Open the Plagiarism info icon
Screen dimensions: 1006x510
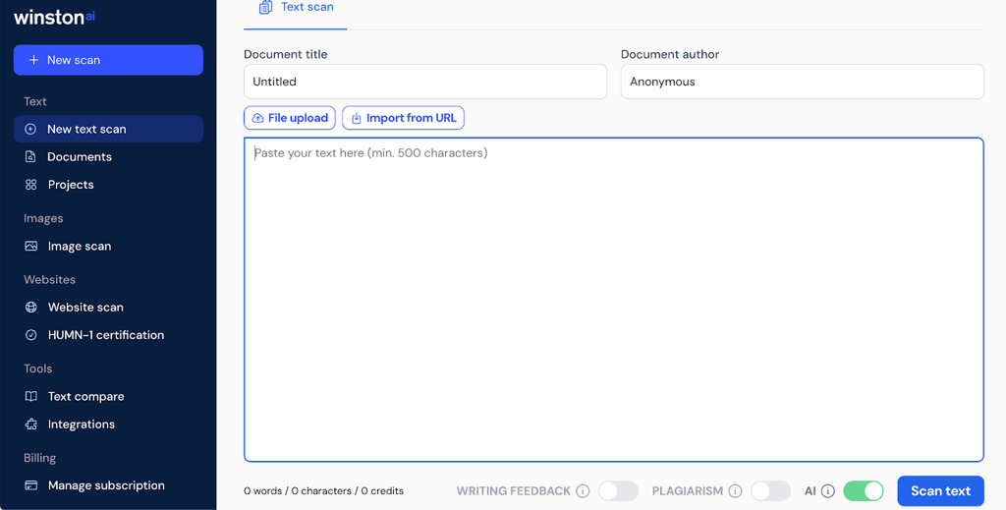coord(735,490)
